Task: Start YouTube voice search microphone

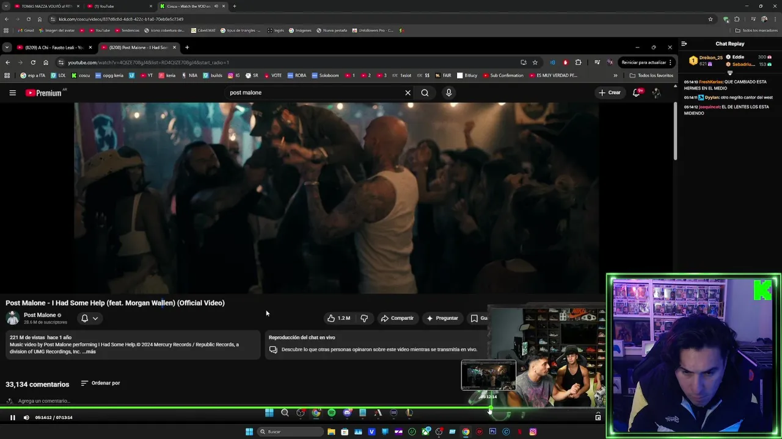Action: tap(448, 93)
